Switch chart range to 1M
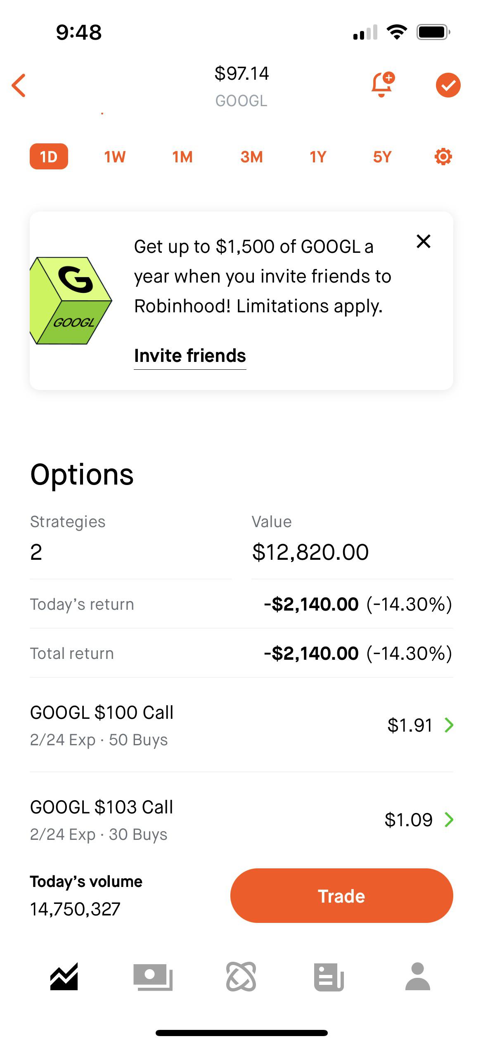 182,157
